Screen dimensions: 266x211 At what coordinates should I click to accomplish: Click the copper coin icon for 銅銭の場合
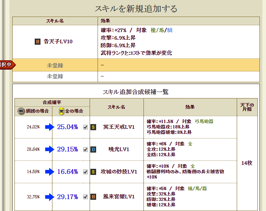point(21,111)
